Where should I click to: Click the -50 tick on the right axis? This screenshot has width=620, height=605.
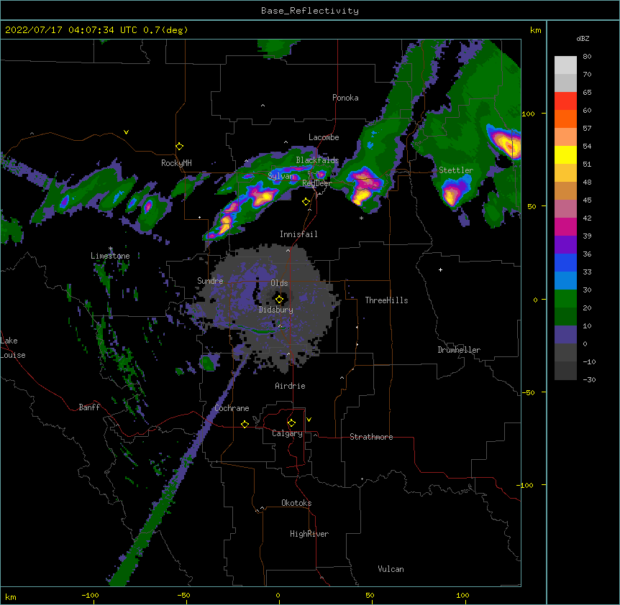coord(528,392)
